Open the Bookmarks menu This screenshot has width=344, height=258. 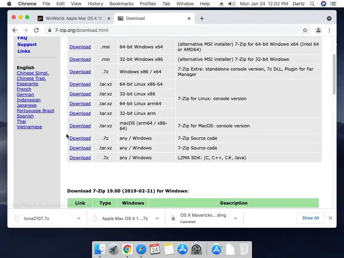tap(121, 4)
